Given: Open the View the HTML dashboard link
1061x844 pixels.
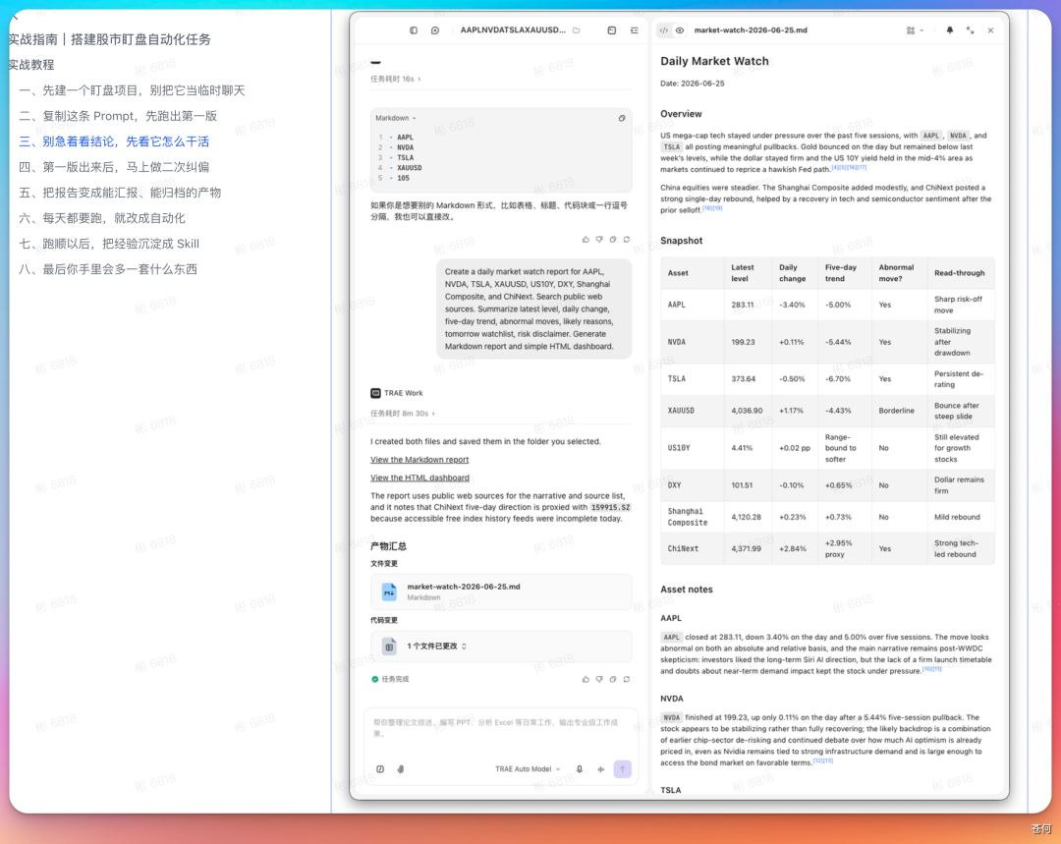Looking at the screenshot, I should [419, 478].
